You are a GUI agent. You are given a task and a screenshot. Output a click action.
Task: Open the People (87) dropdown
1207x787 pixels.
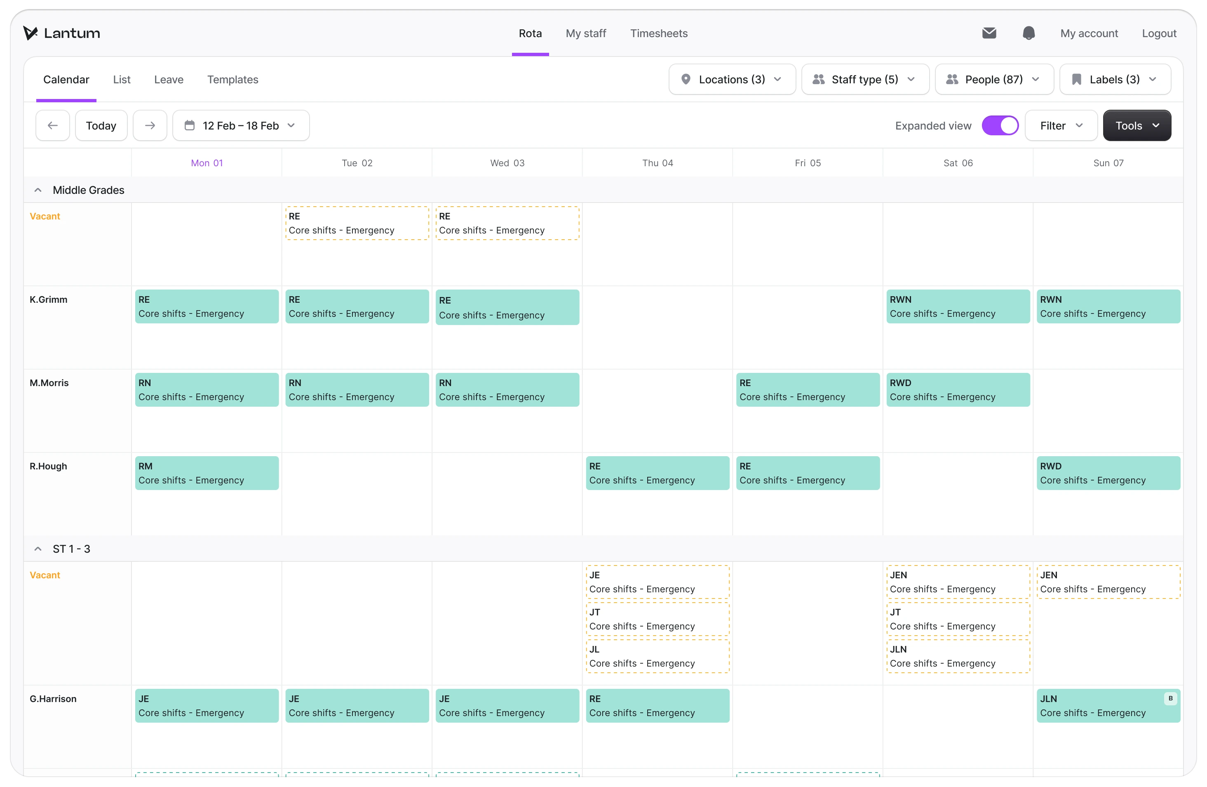994,80
